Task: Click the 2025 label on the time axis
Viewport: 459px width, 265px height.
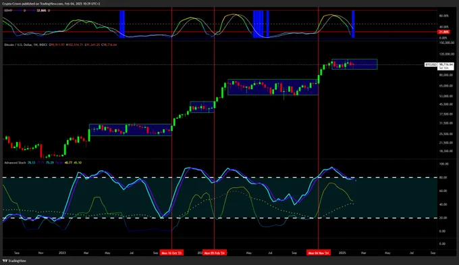Action: point(342,253)
